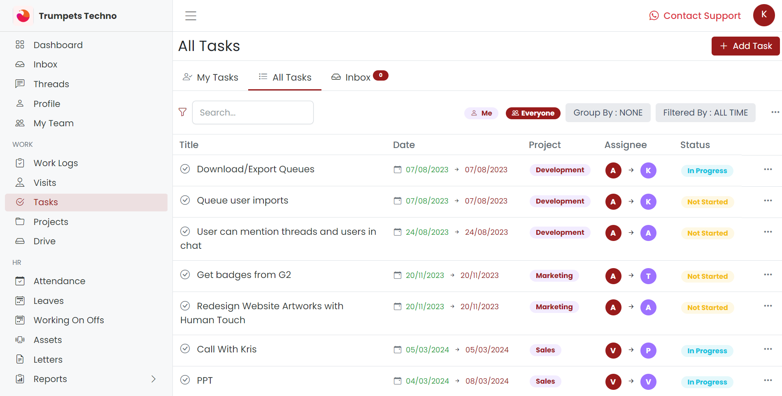782x396 pixels.
Task: Open user avatar K in header
Action: click(x=763, y=15)
